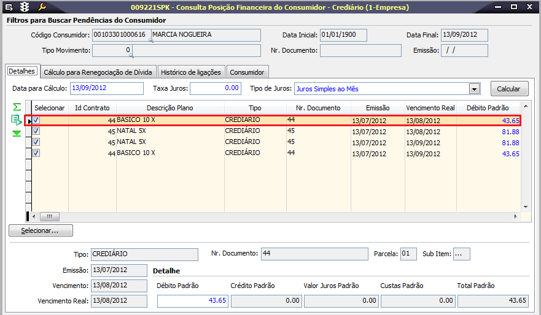Viewport: 541px width, 315px height.
Task: Click the green move-to-bottom arrow icon
Action: (x=17, y=134)
